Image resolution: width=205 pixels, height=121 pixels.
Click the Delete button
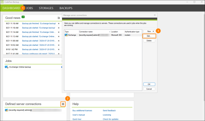click(x=149, y=41)
